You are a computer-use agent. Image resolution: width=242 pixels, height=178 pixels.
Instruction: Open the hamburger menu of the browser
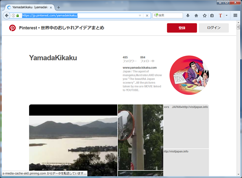click(235, 15)
